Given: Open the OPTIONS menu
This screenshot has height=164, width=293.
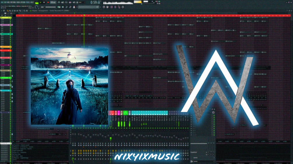Looking at the screenshot, I should coord(22,2).
